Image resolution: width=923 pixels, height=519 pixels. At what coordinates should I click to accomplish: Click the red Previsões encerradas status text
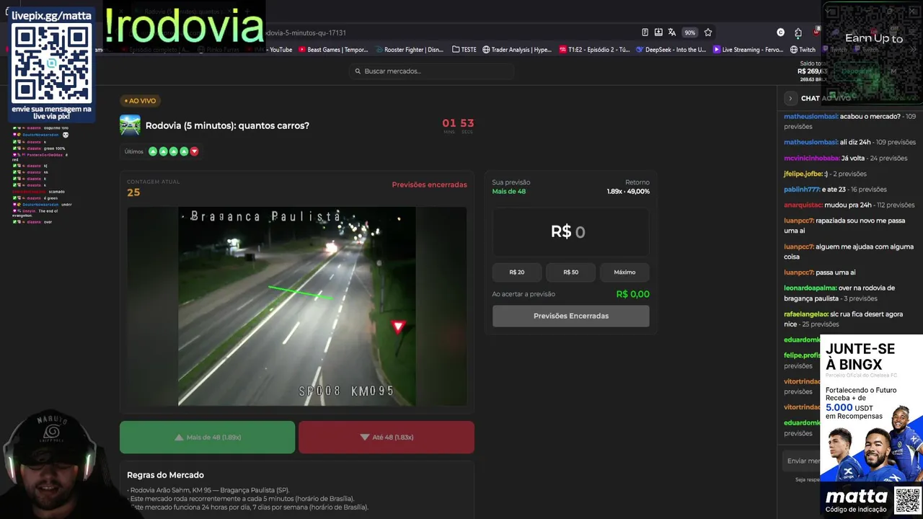[x=429, y=185]
